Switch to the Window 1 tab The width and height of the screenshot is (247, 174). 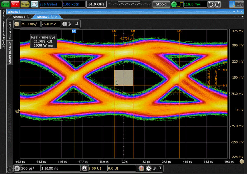[19, 16]
